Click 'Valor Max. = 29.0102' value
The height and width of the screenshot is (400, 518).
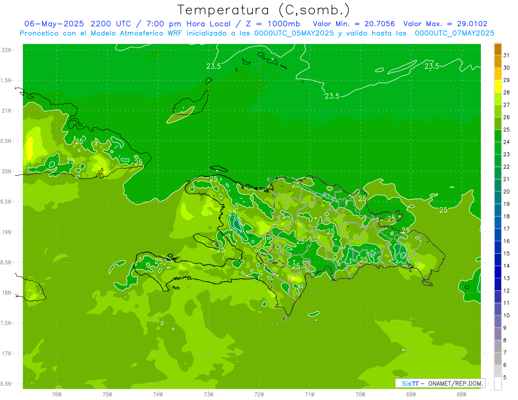coord(445,24)
